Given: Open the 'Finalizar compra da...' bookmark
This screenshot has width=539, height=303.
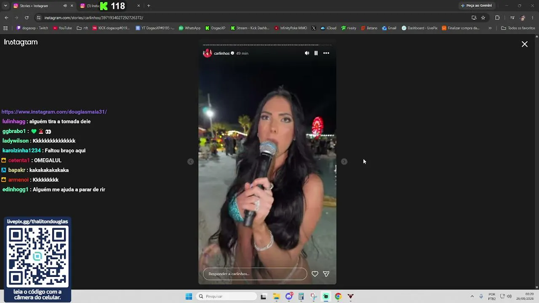Looking at the screenshot, I should (461, 28).
